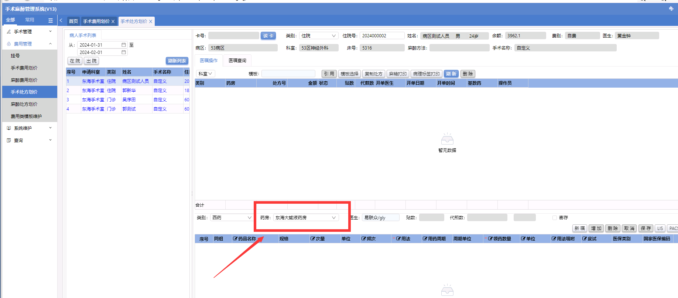Click the edit icon on 药品名称 column
This screenshot has height=298, width=678.
pyautogui.click(x=235, y=239)
